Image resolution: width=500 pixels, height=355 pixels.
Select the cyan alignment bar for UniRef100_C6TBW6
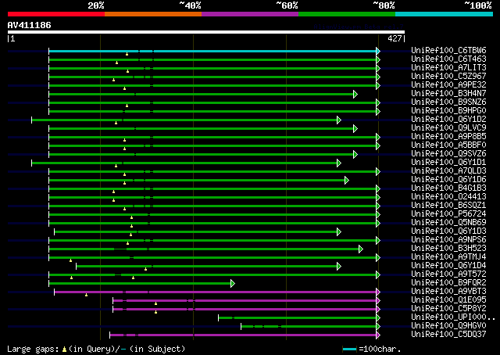(212, 51)
